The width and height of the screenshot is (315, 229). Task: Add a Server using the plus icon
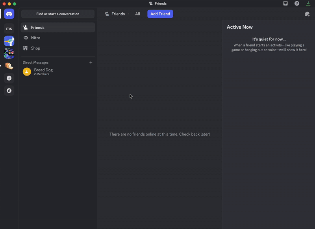click(x=9, y=78)
